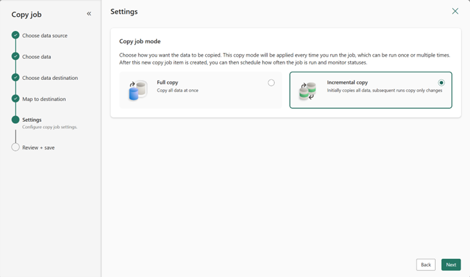Viewport: 470px width, 277px height.
Task: Close the Settings dialog with X
Action: (x=455, y=12)
